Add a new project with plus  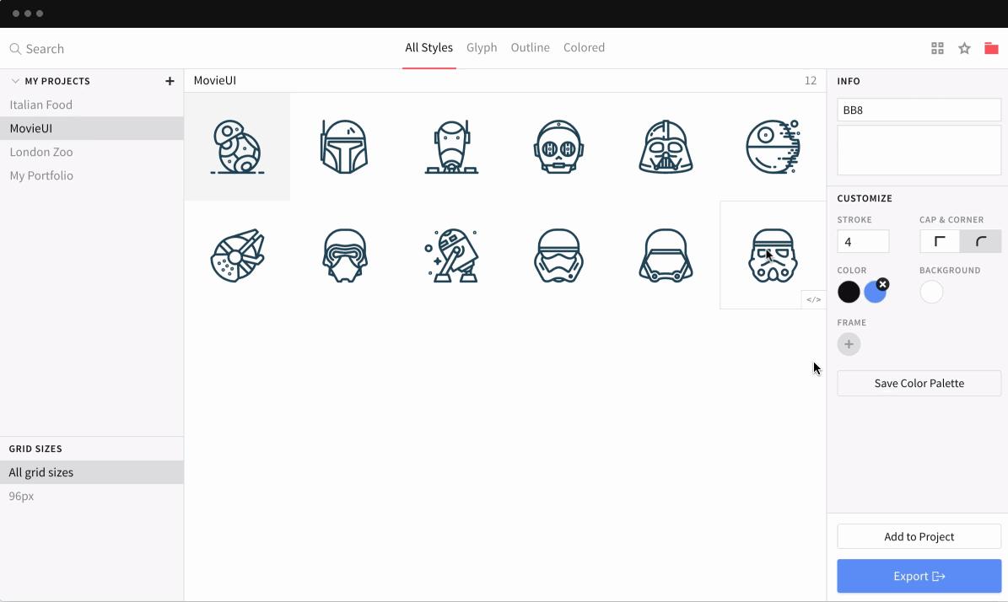point(170,81)
